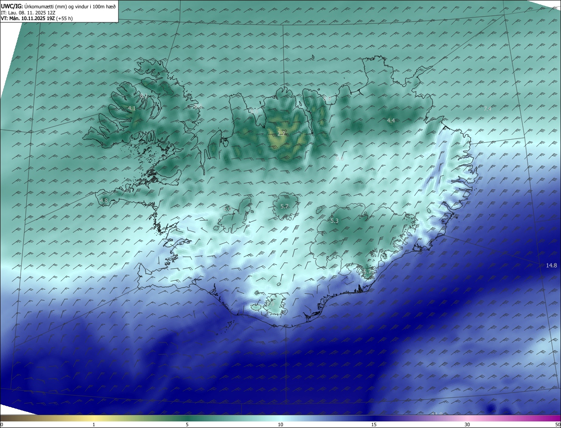561x428 pixels.
Task: Click the "10" label on the color scale
Action: [280, 424]
